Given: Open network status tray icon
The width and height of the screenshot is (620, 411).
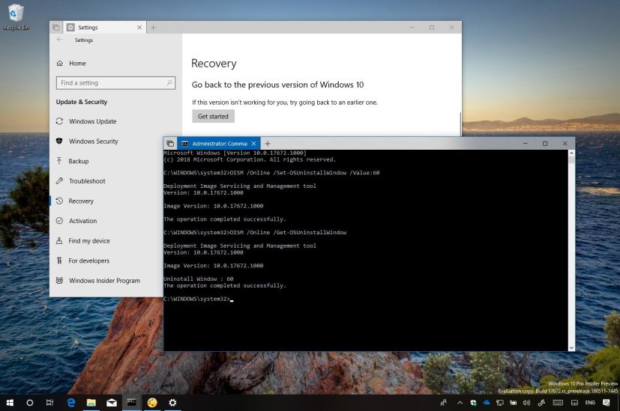Looking at the screenshot, I should coord(500,403).
